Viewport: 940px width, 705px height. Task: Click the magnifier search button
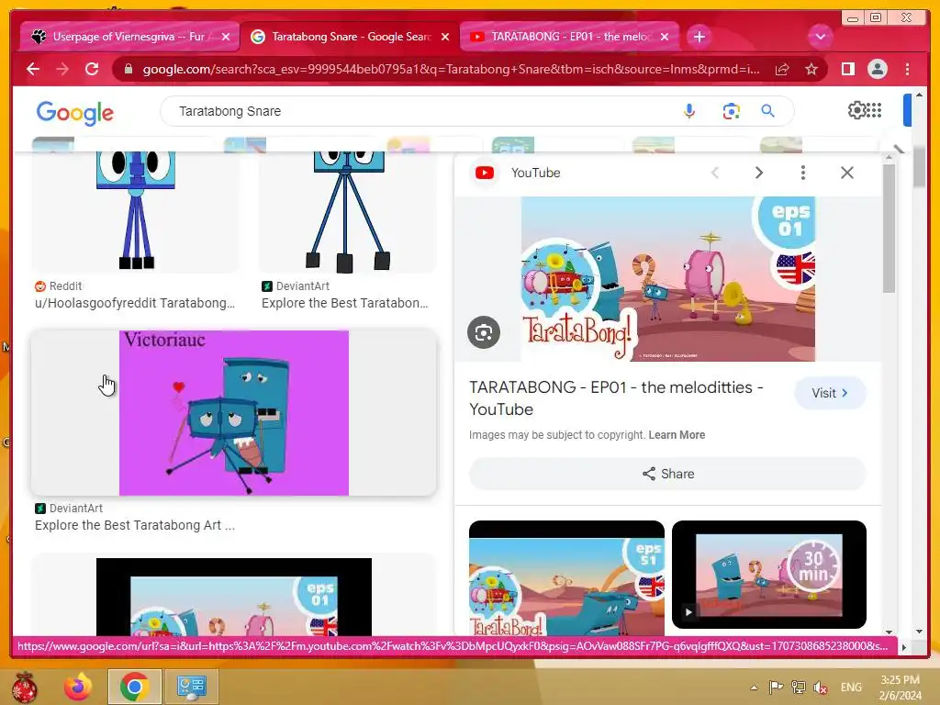pyautogui.click(x=768, y=111)
